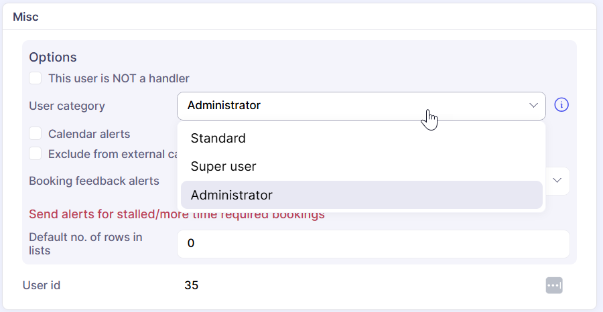Click the info icon beside User category
The image size is (603, 312).
tap(561, 106)
